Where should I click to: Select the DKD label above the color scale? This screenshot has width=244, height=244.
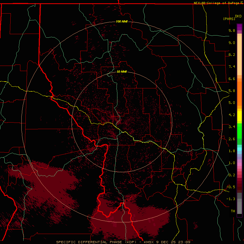(x=238, y=16)
